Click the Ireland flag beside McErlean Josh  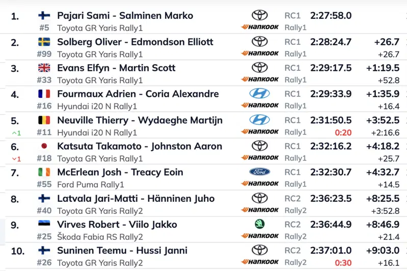tap(44, 172)
